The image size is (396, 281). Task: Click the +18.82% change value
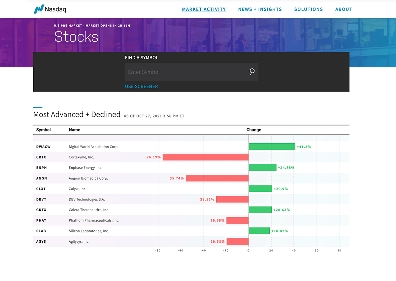click(x=280, y=231)
